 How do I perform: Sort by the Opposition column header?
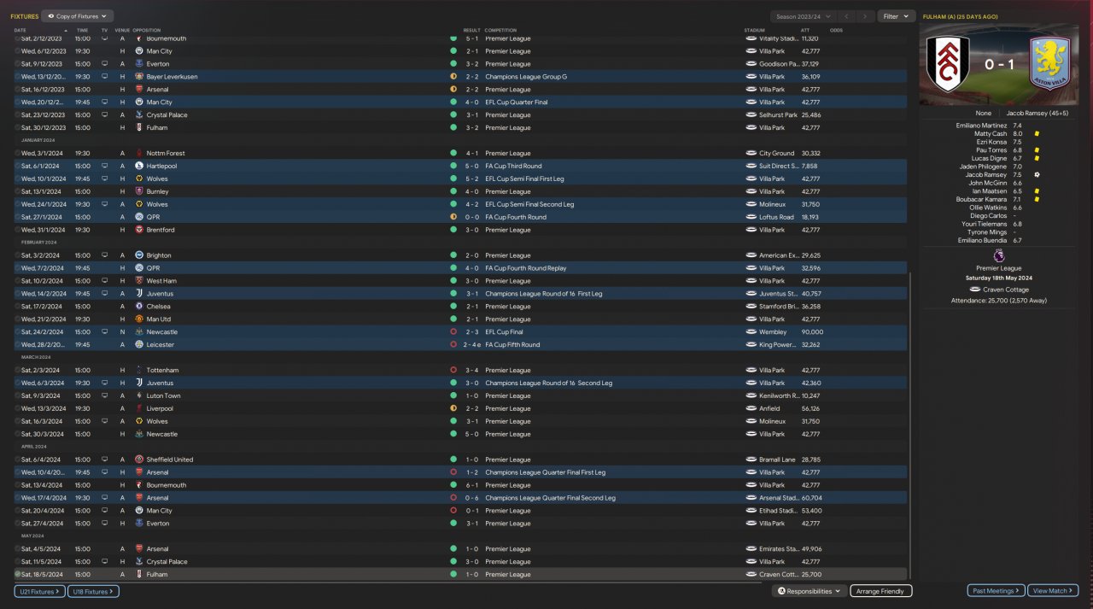click(147, 30)
